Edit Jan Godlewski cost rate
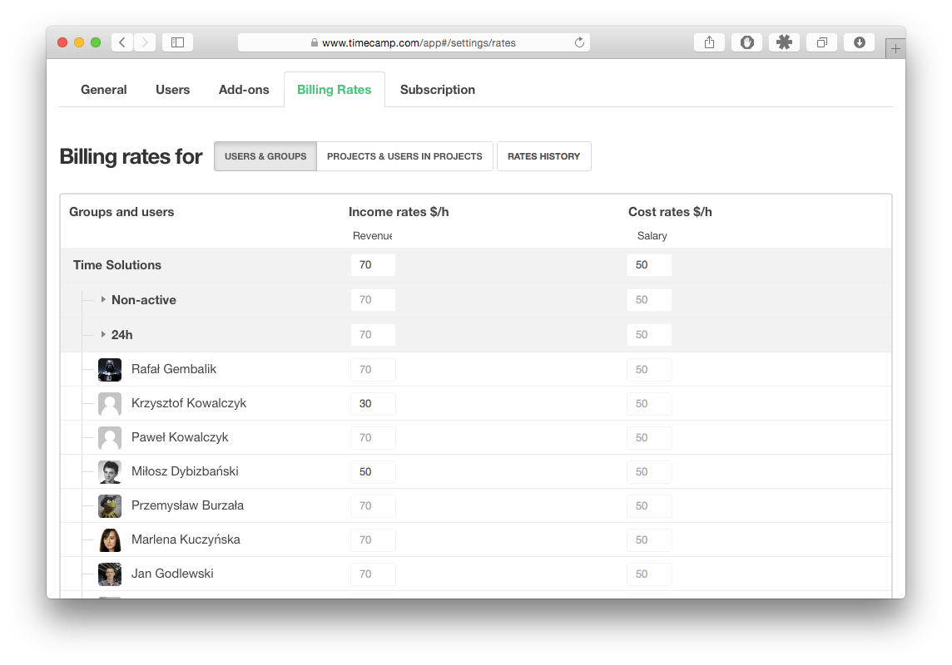The height and width of the screenshot is (665, 952). [x=649, y=574]
